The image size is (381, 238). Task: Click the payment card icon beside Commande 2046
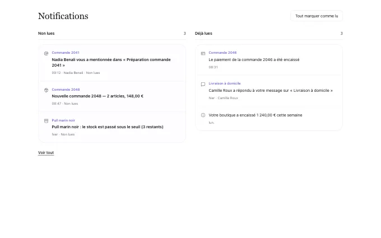click(203, 53)
